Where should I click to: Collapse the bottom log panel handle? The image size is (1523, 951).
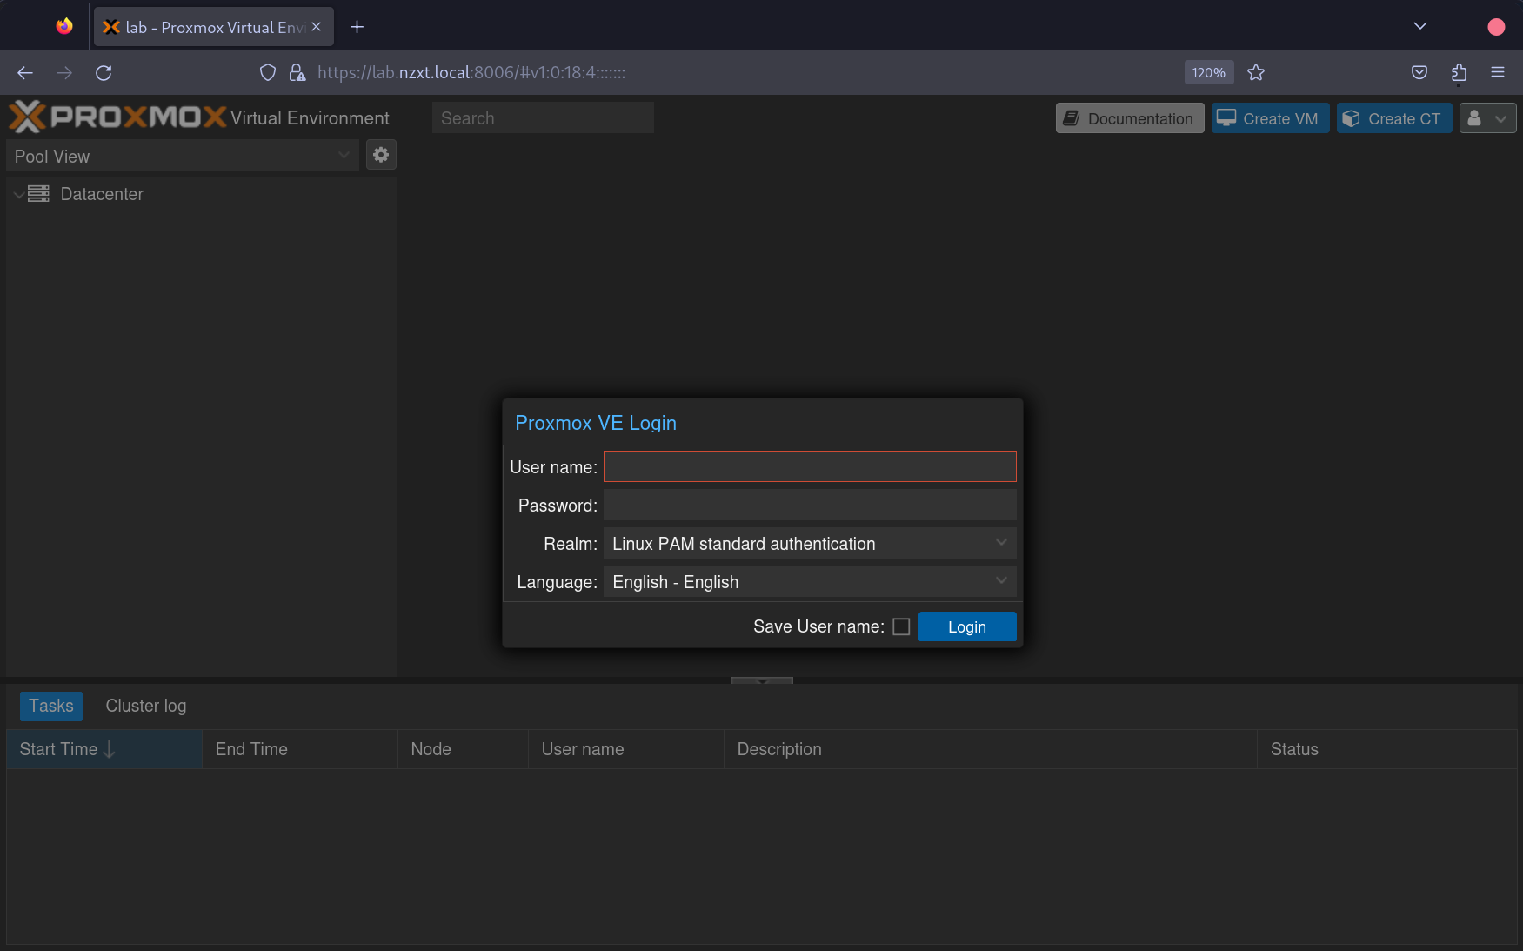point(762,680)
